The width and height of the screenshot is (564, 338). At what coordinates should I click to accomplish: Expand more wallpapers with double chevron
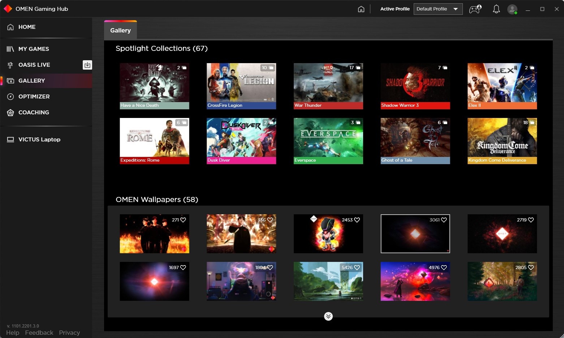pyautogui.click(x=328, y=316)
